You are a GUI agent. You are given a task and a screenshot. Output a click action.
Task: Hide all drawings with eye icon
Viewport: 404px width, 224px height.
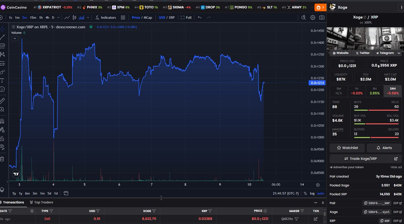2,147
